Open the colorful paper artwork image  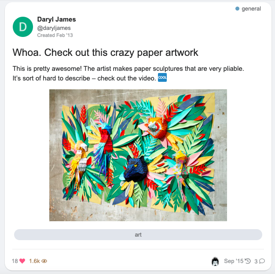[138, 155]
